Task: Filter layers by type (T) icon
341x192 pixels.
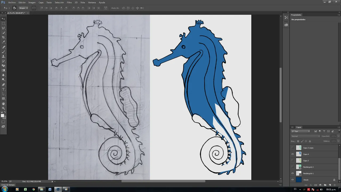Action: [324, 131]
